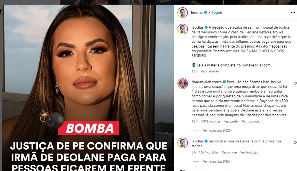Click leodias avatar beside stories reply

[x=183, y=143]
